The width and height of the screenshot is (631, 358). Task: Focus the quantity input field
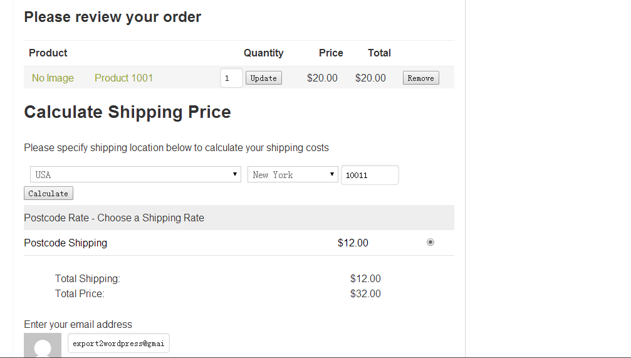point(231,78)
